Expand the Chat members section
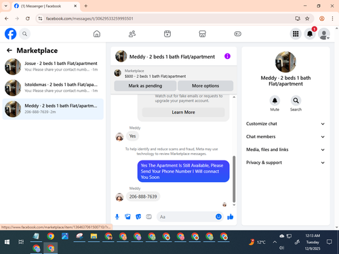Screen dimensions: 339x254 285,137
